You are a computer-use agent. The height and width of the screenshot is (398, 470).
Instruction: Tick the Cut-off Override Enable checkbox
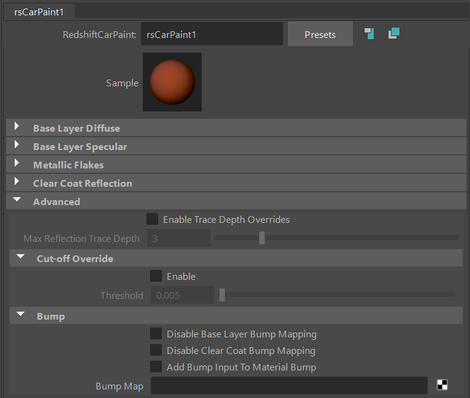(x=156, y=276)
